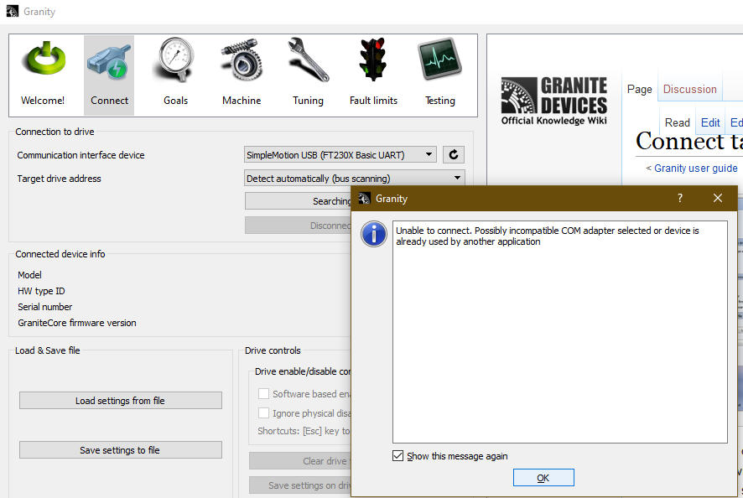Click the GraniteCore firmware version label

pyautogui.click(x=77, y=323)
